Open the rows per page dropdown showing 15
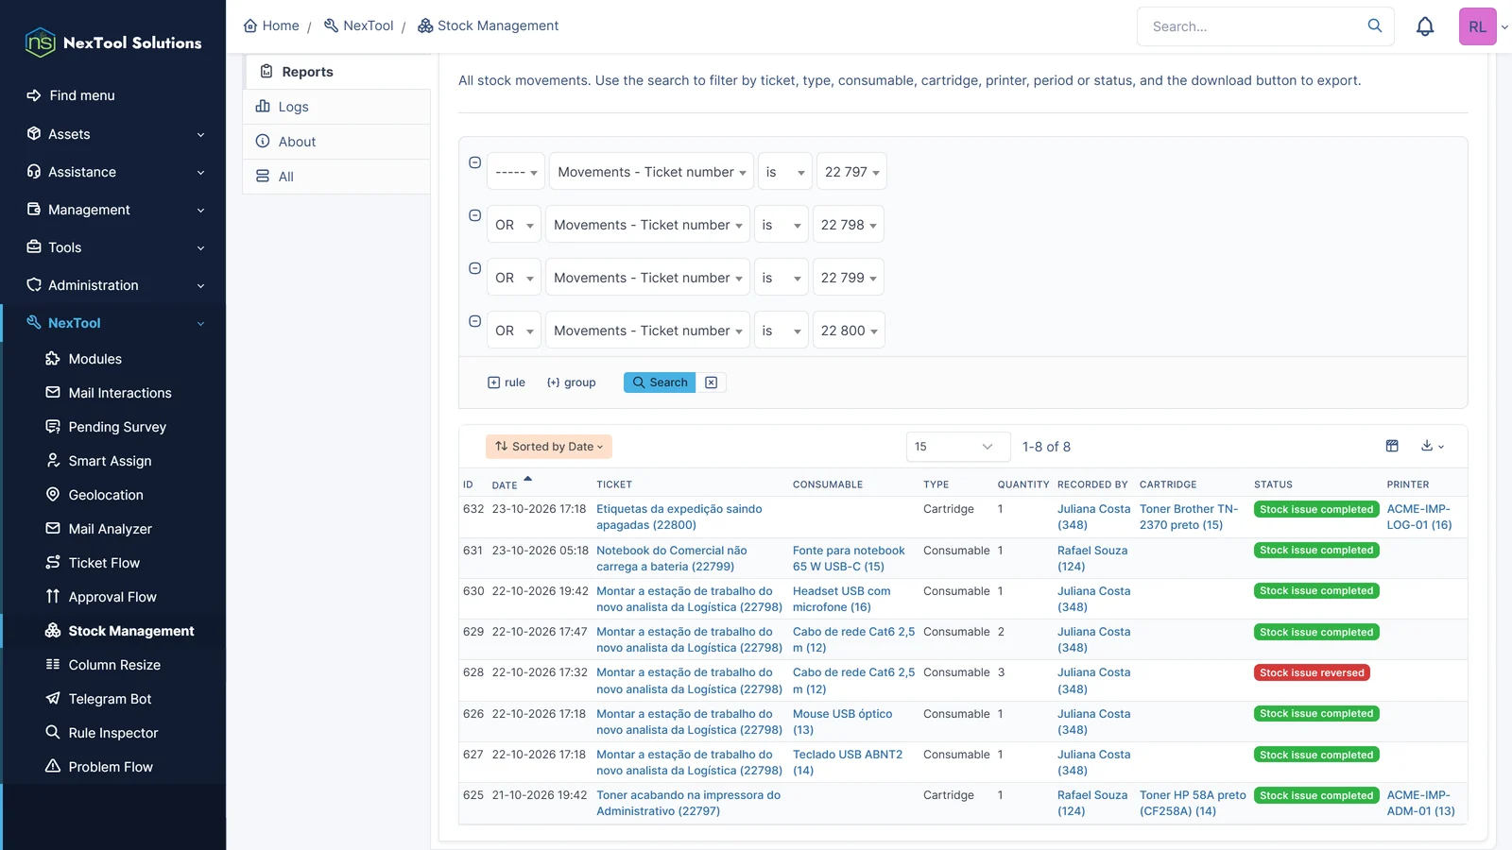The height and width of the screenshot is (850, 1512). click(x=957, y=447)
